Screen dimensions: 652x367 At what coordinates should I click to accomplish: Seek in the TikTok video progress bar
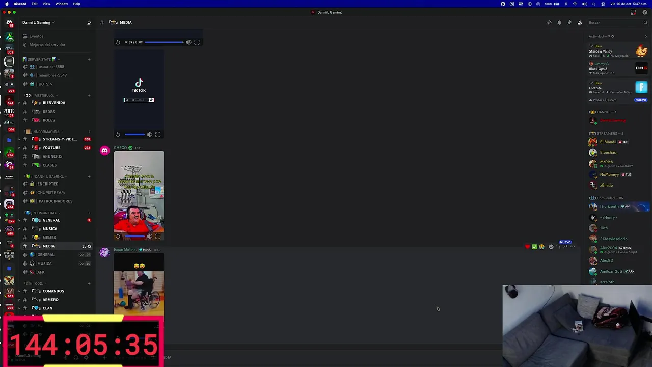135,135
